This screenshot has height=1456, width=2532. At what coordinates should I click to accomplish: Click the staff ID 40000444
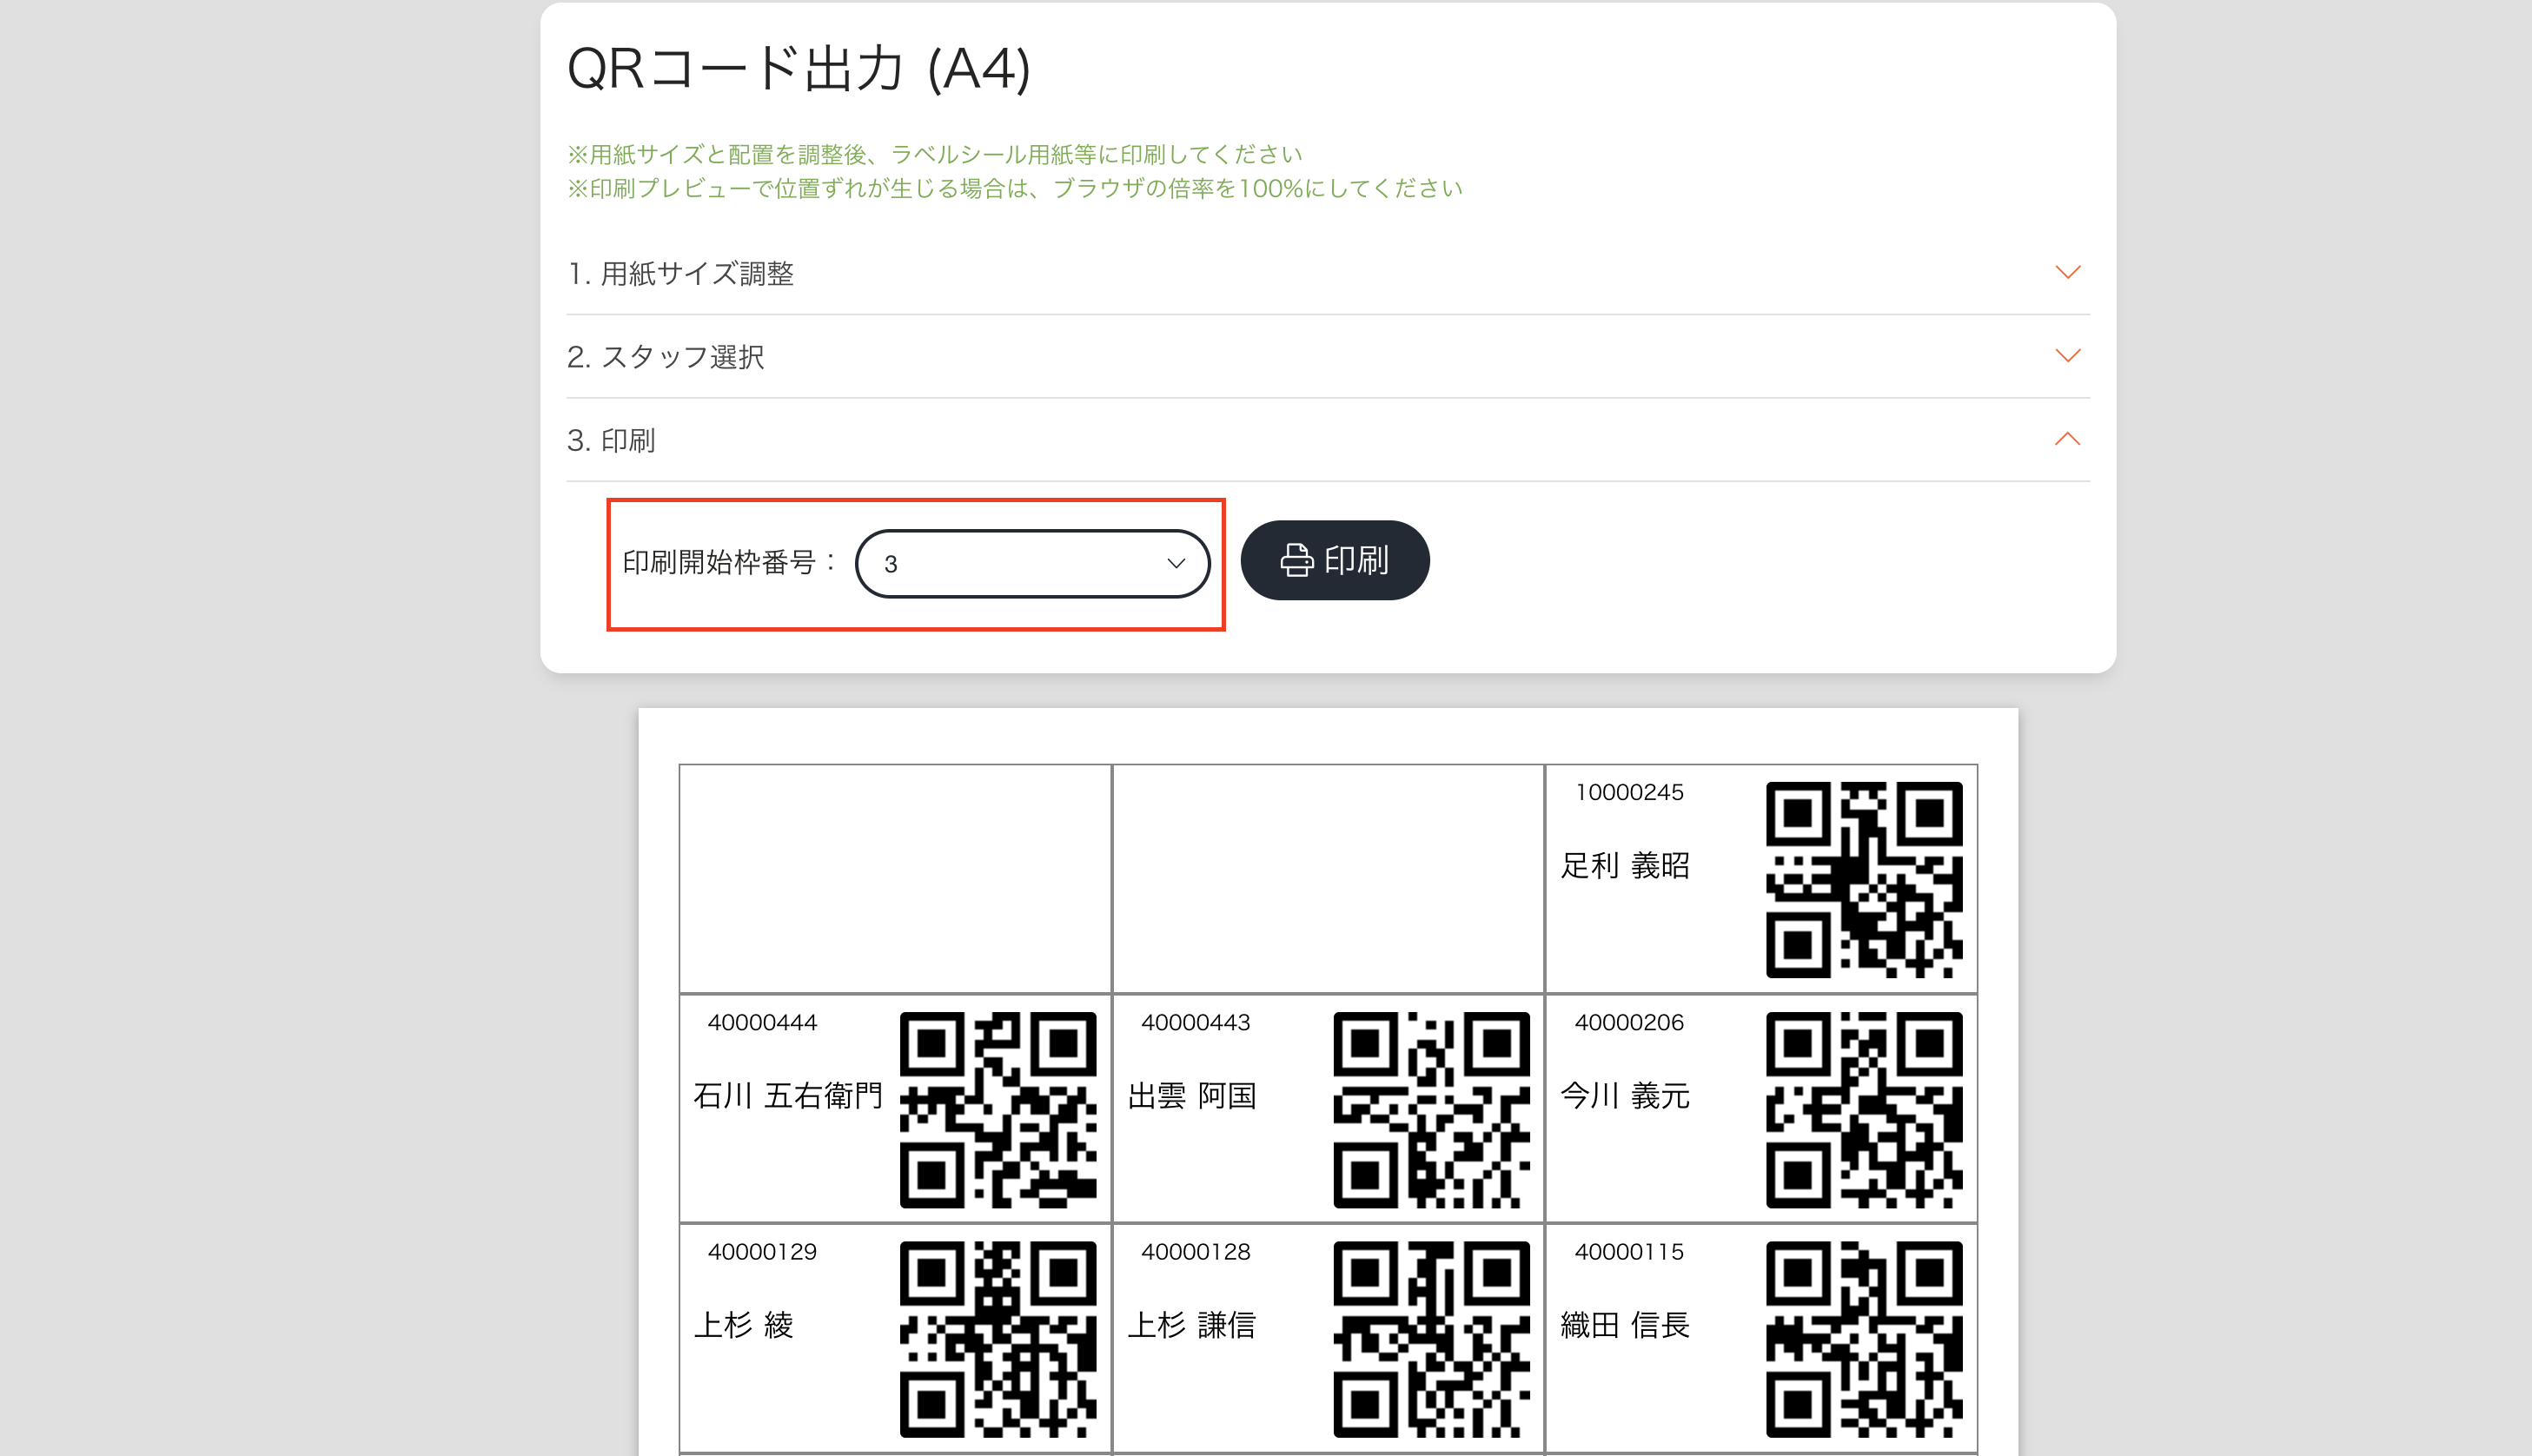(x=762, y=1023)
